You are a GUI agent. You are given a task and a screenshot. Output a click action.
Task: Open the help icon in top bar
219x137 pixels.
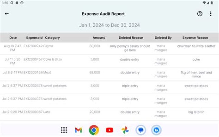tap(200, 14)
